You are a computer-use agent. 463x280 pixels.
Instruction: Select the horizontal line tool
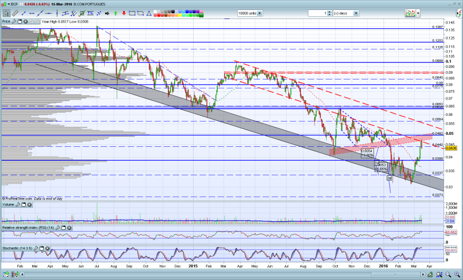(x=32, y=13)
